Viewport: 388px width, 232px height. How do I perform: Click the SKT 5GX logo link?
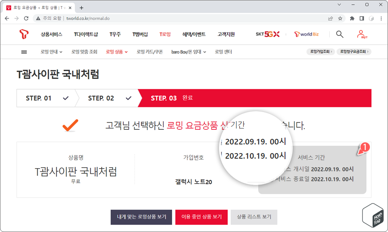[x=267, y=34]
